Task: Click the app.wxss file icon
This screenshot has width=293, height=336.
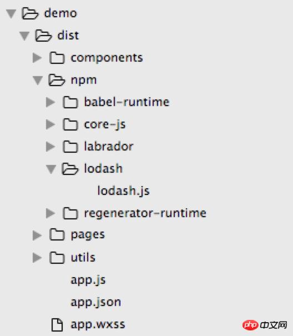Action: click(57, 325)
